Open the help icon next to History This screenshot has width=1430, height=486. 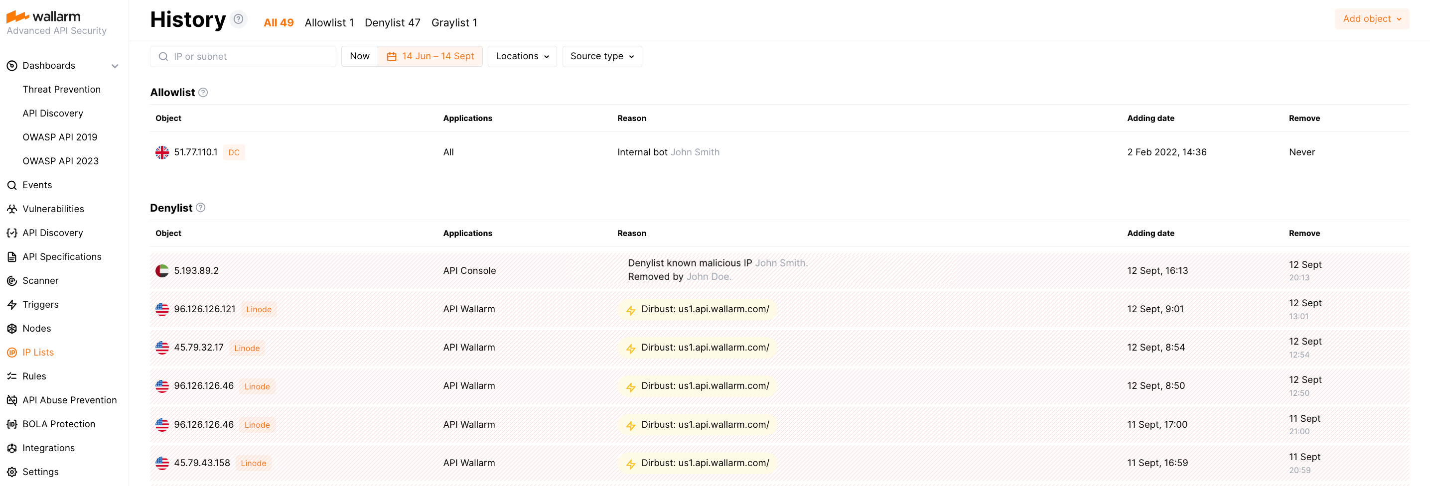[x=238, y=18]
